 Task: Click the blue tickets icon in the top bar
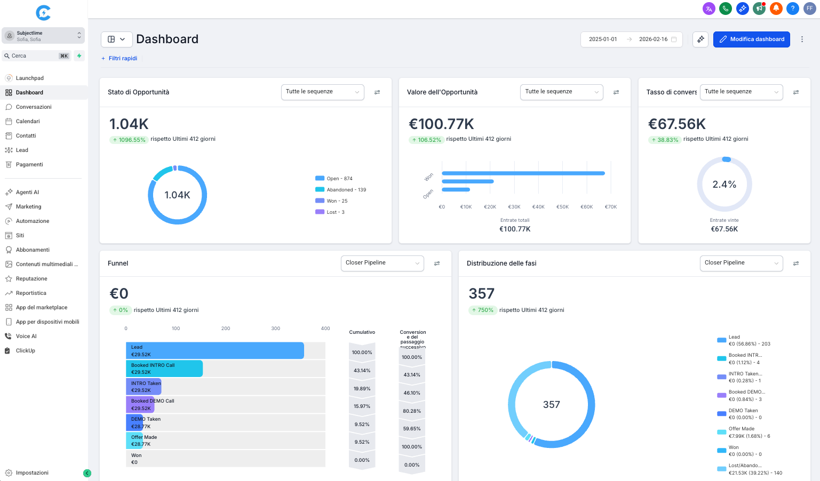coord(742,9)
